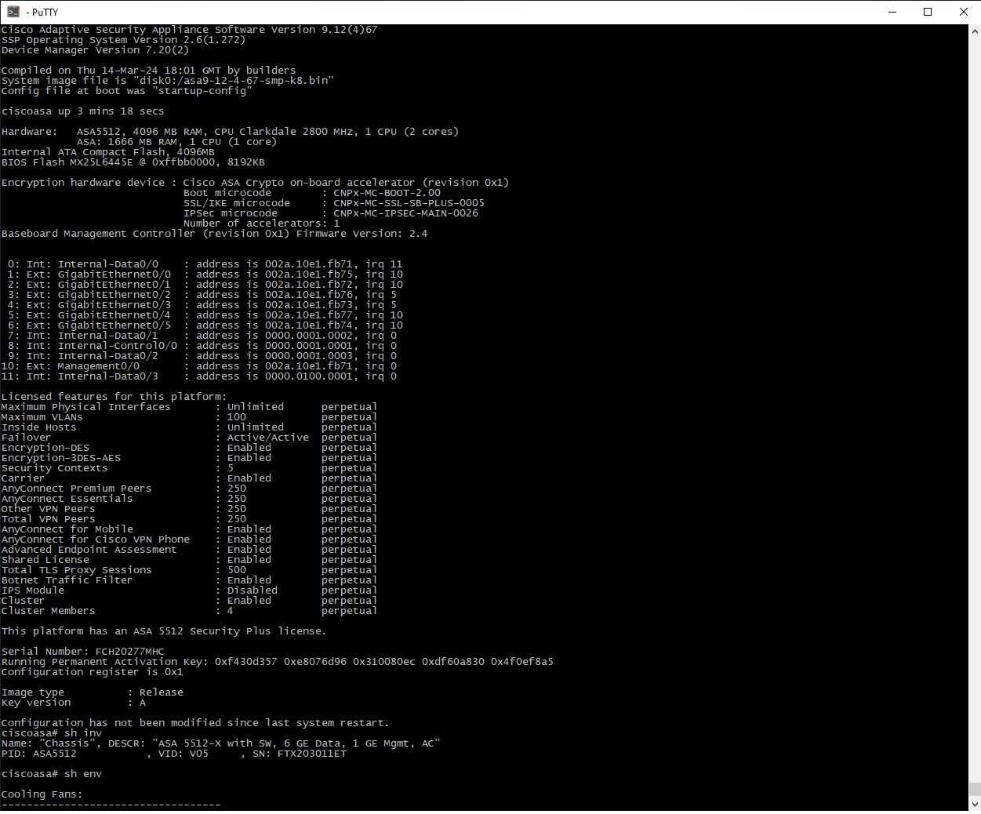Click the PuTTY title bar text
The height and width of the screenshot is (814, 981).
42,12
